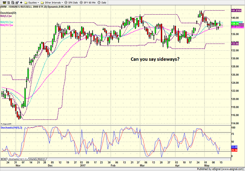The height and width of the screenshot is (171, 245).
Task: Click the 133.66 lower Donchian price tag
Action: [x=235, y=44]
